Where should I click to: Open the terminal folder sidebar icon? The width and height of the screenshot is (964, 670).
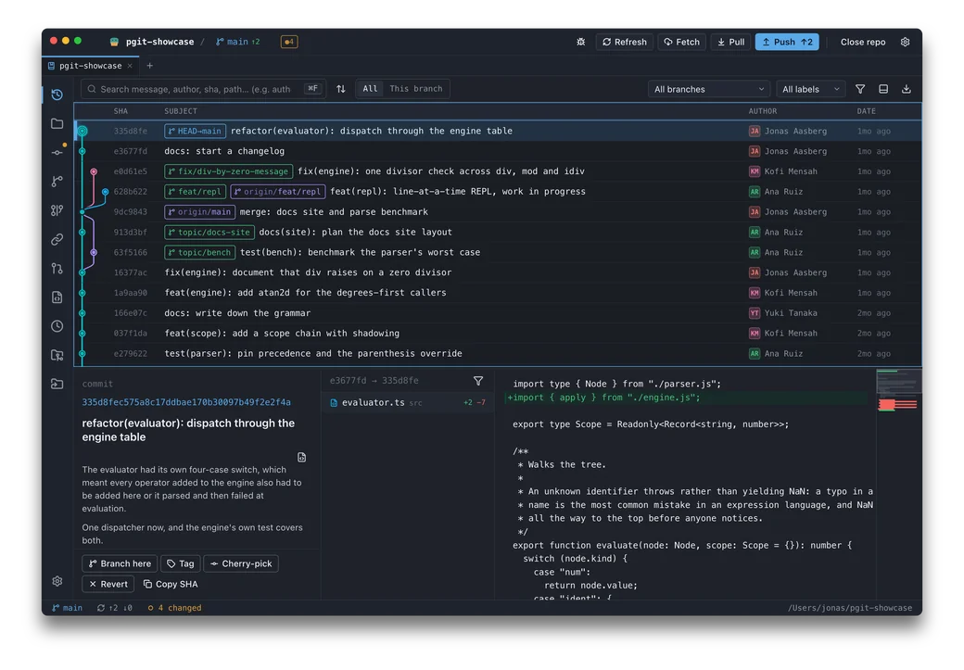click(x=57, y=384)
